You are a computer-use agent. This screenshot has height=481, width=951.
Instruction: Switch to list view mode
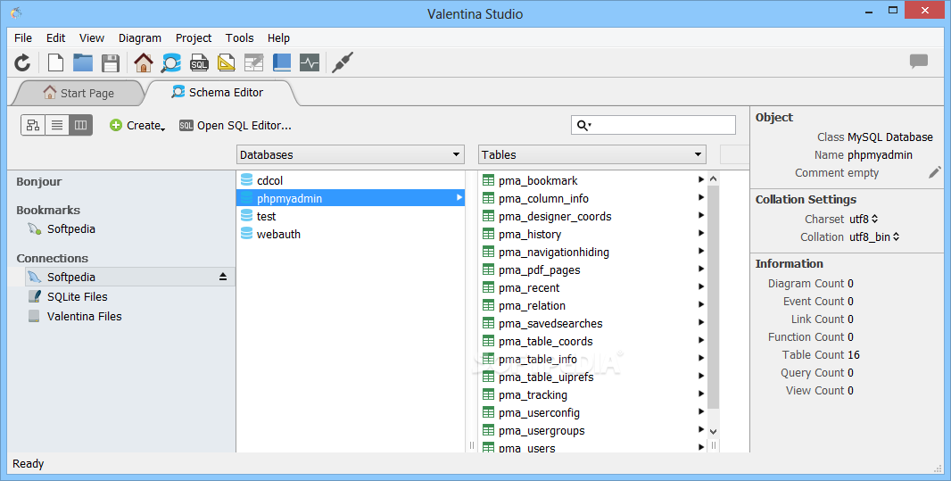pos(57,125)
